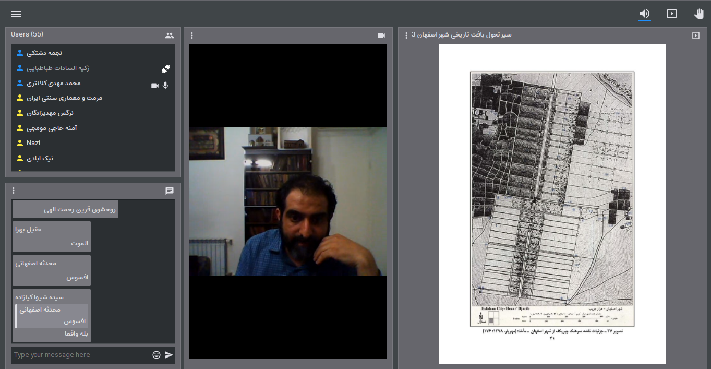Viewport: 711px width, 369px height.
Task: Click the users group icon
Action: [170, 35]
